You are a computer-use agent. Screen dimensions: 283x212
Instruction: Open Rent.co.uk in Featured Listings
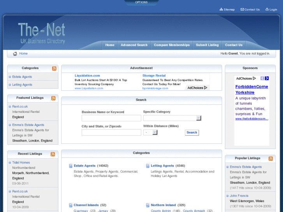tap(20, 107)
